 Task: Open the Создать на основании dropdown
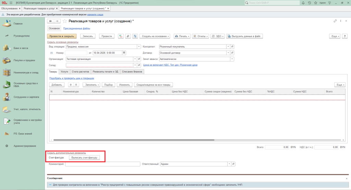point(155,36)
